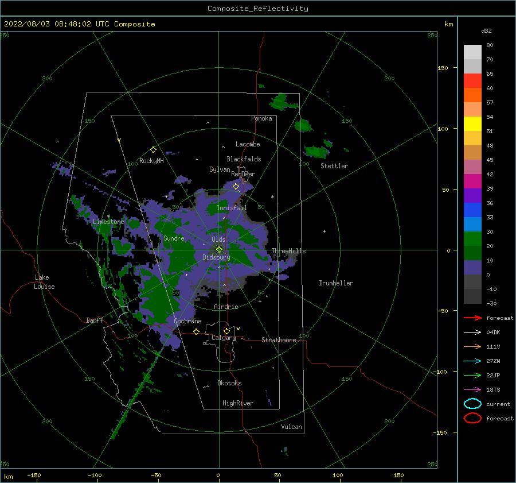Click the Airdrie town label
The width and height of the screenshot is (516, 483).
pos(226,307)
